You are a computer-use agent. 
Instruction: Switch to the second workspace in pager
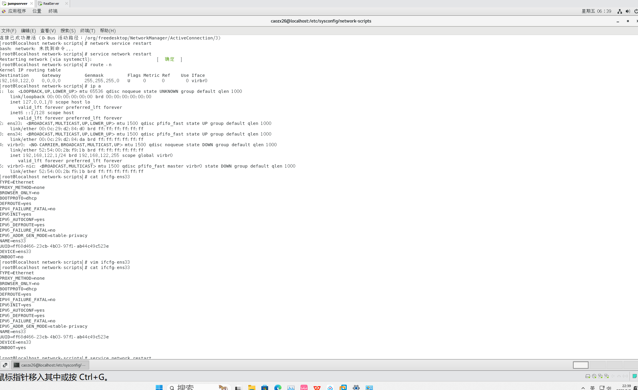[x=597, y=365]
